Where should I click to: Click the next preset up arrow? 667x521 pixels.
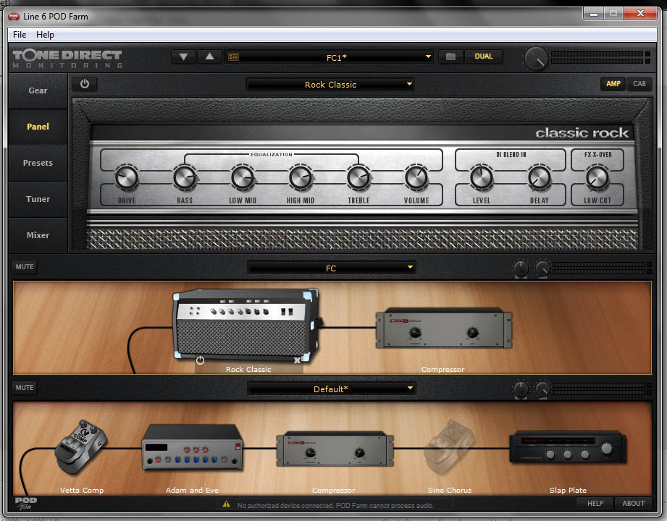pos(209,56)
